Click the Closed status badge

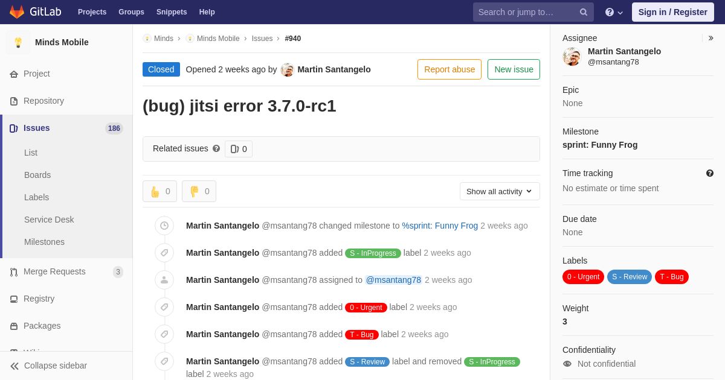click(161, 69)
